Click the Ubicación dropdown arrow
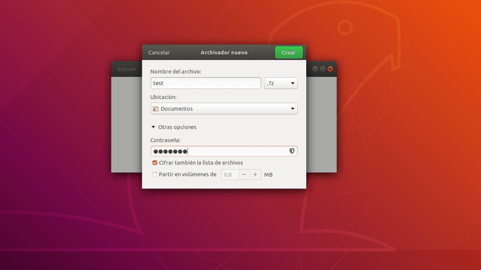Image resolution: width=481 pixels, height=270 pixels. (x=292, y=108)
